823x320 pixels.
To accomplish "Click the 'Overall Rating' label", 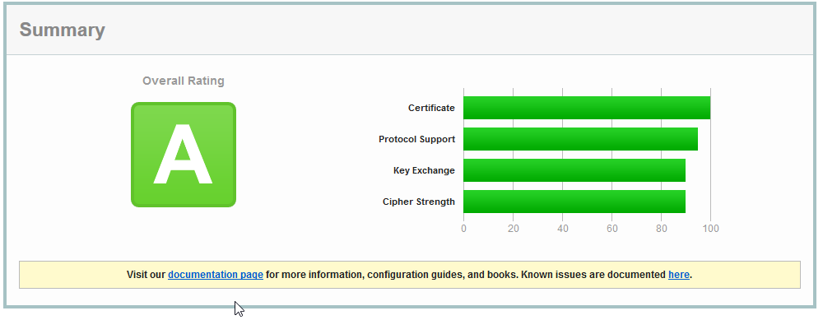I will coord(184,81).
